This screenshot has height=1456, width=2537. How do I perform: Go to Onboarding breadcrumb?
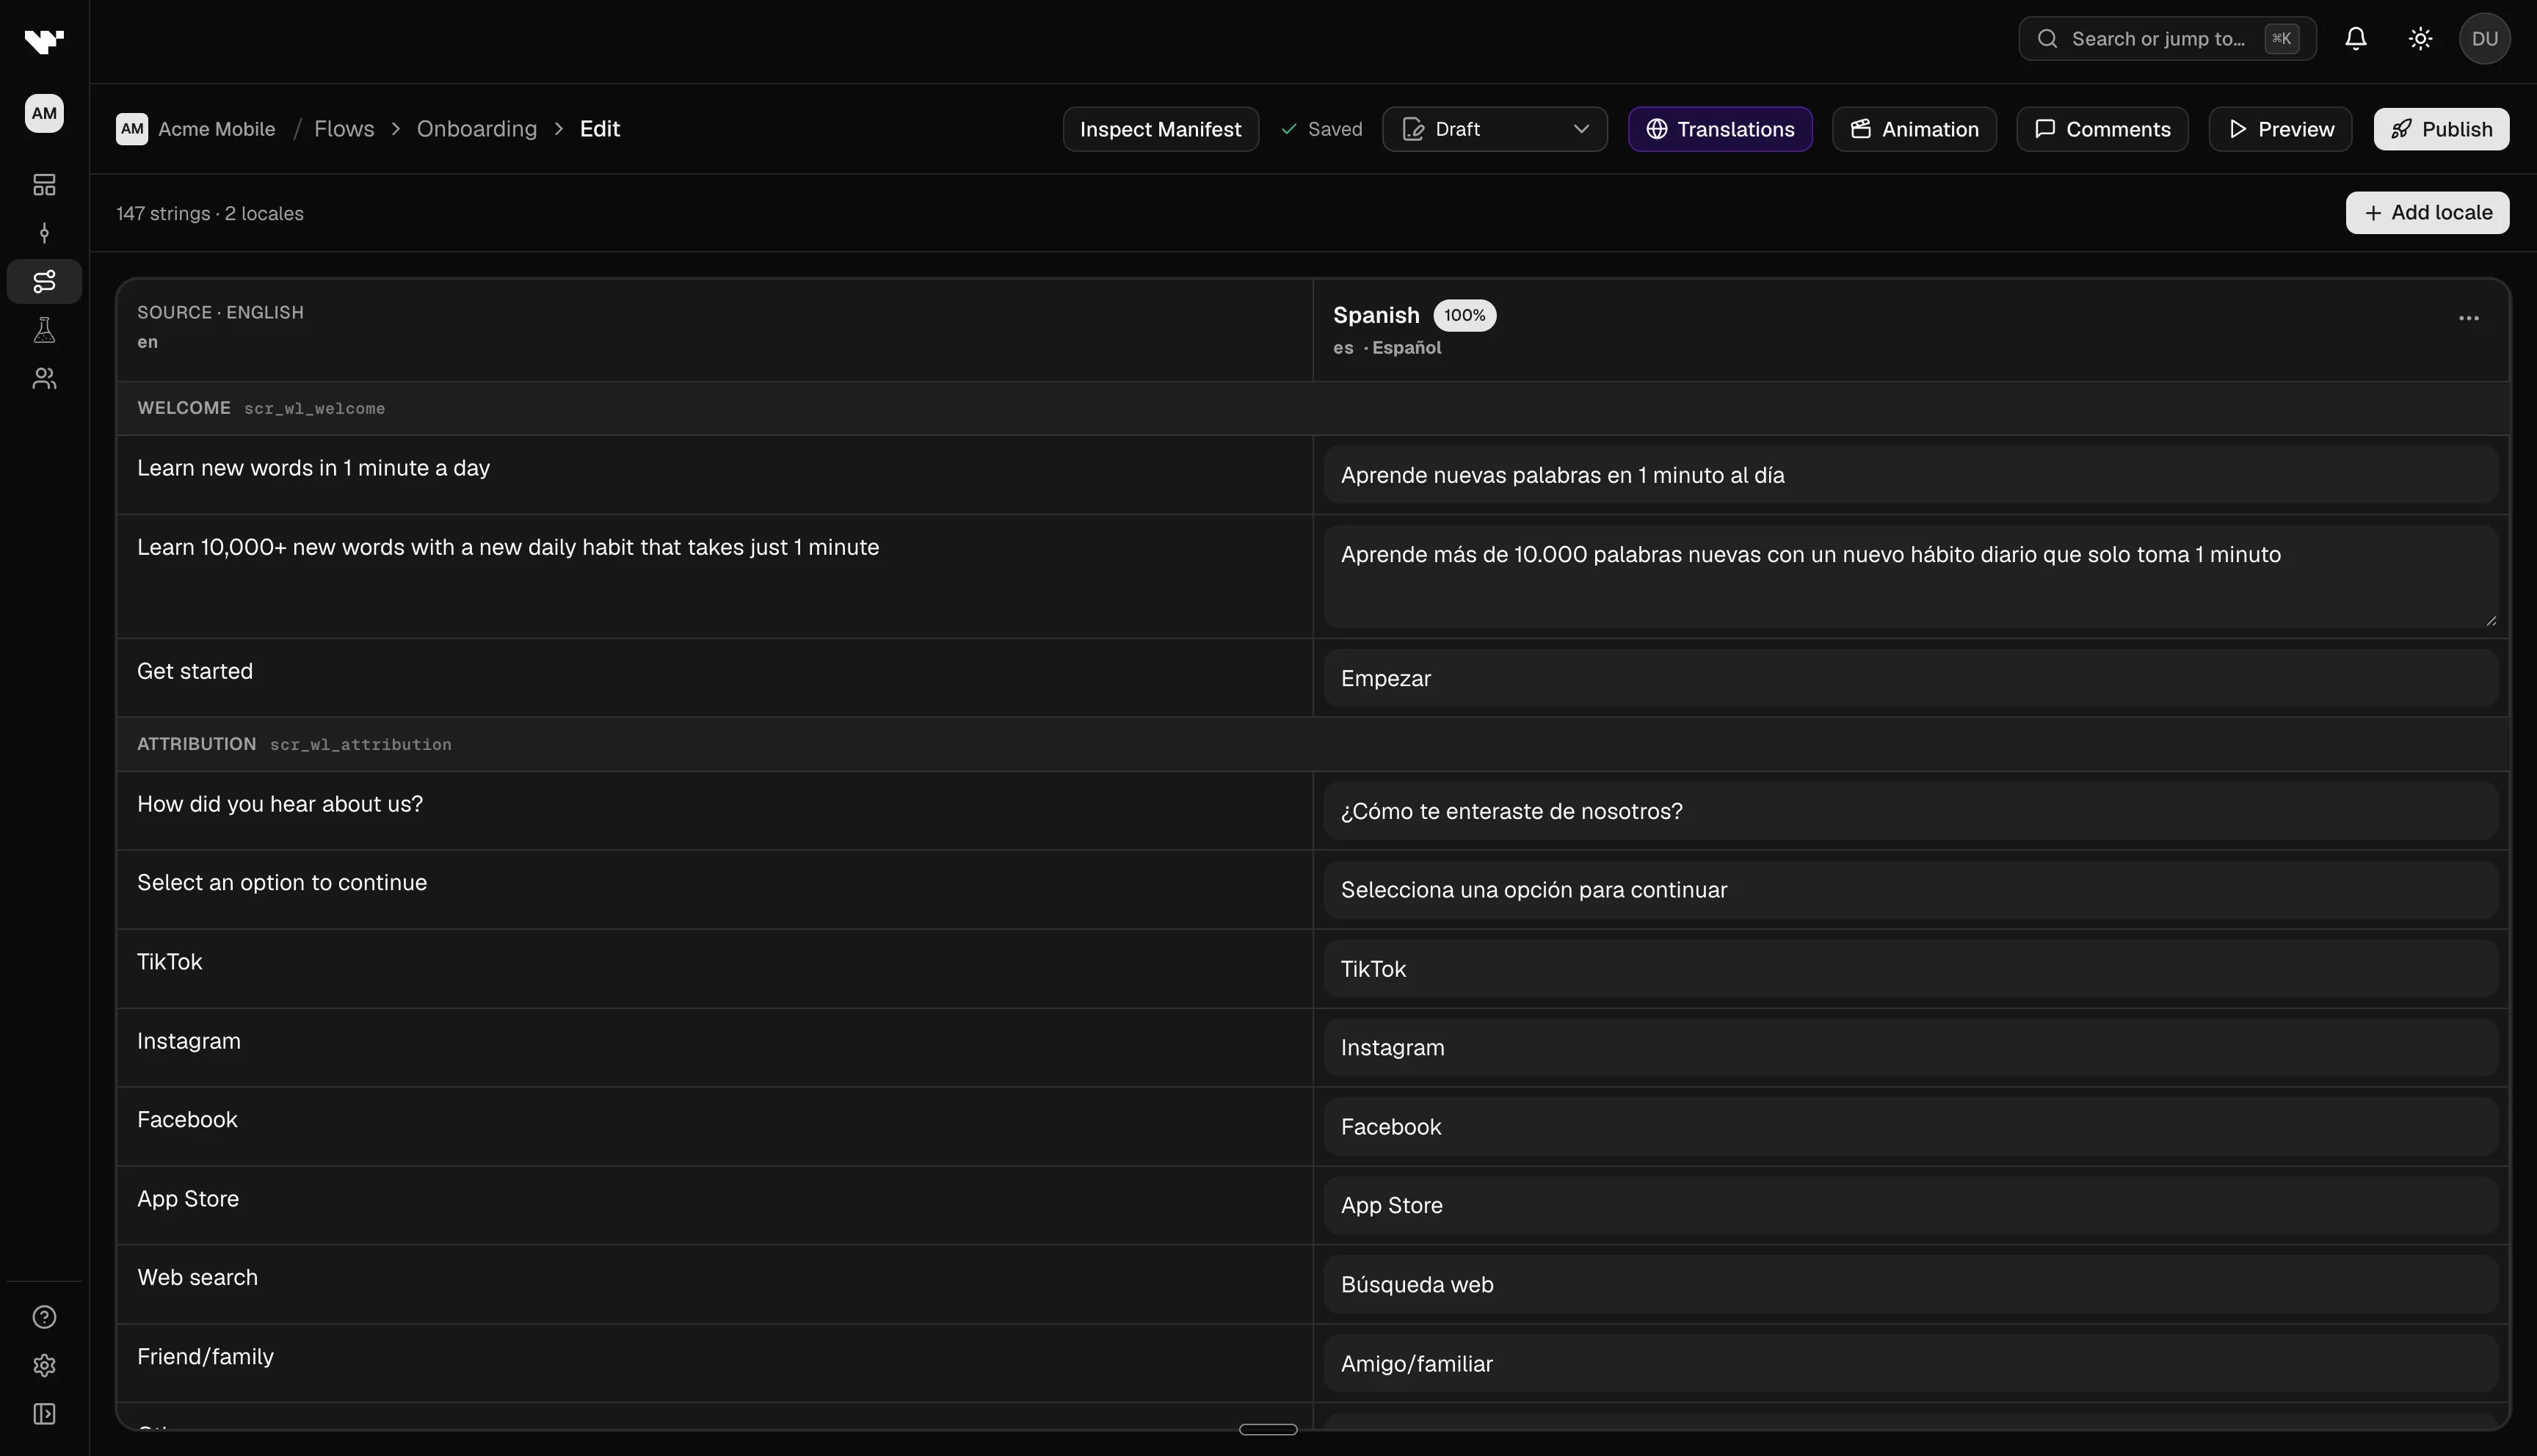[x=476, y=129]
